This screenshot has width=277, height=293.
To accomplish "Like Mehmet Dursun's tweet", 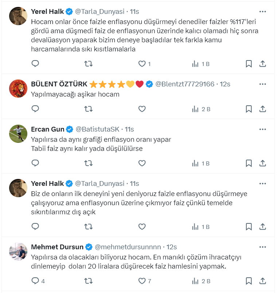I will 142,281.
